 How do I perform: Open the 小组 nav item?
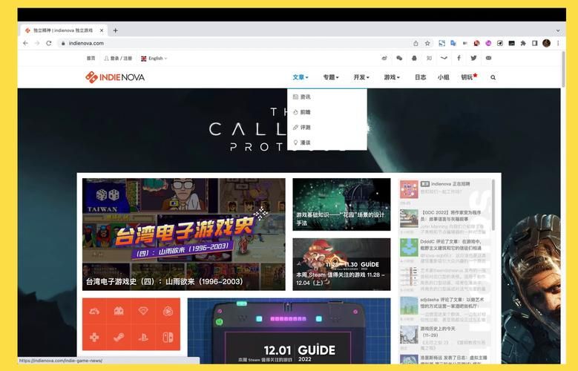444,77
